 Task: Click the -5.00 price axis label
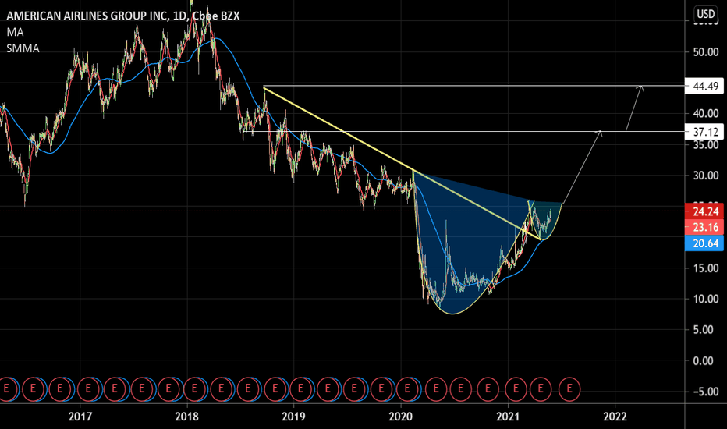point(706,392)
